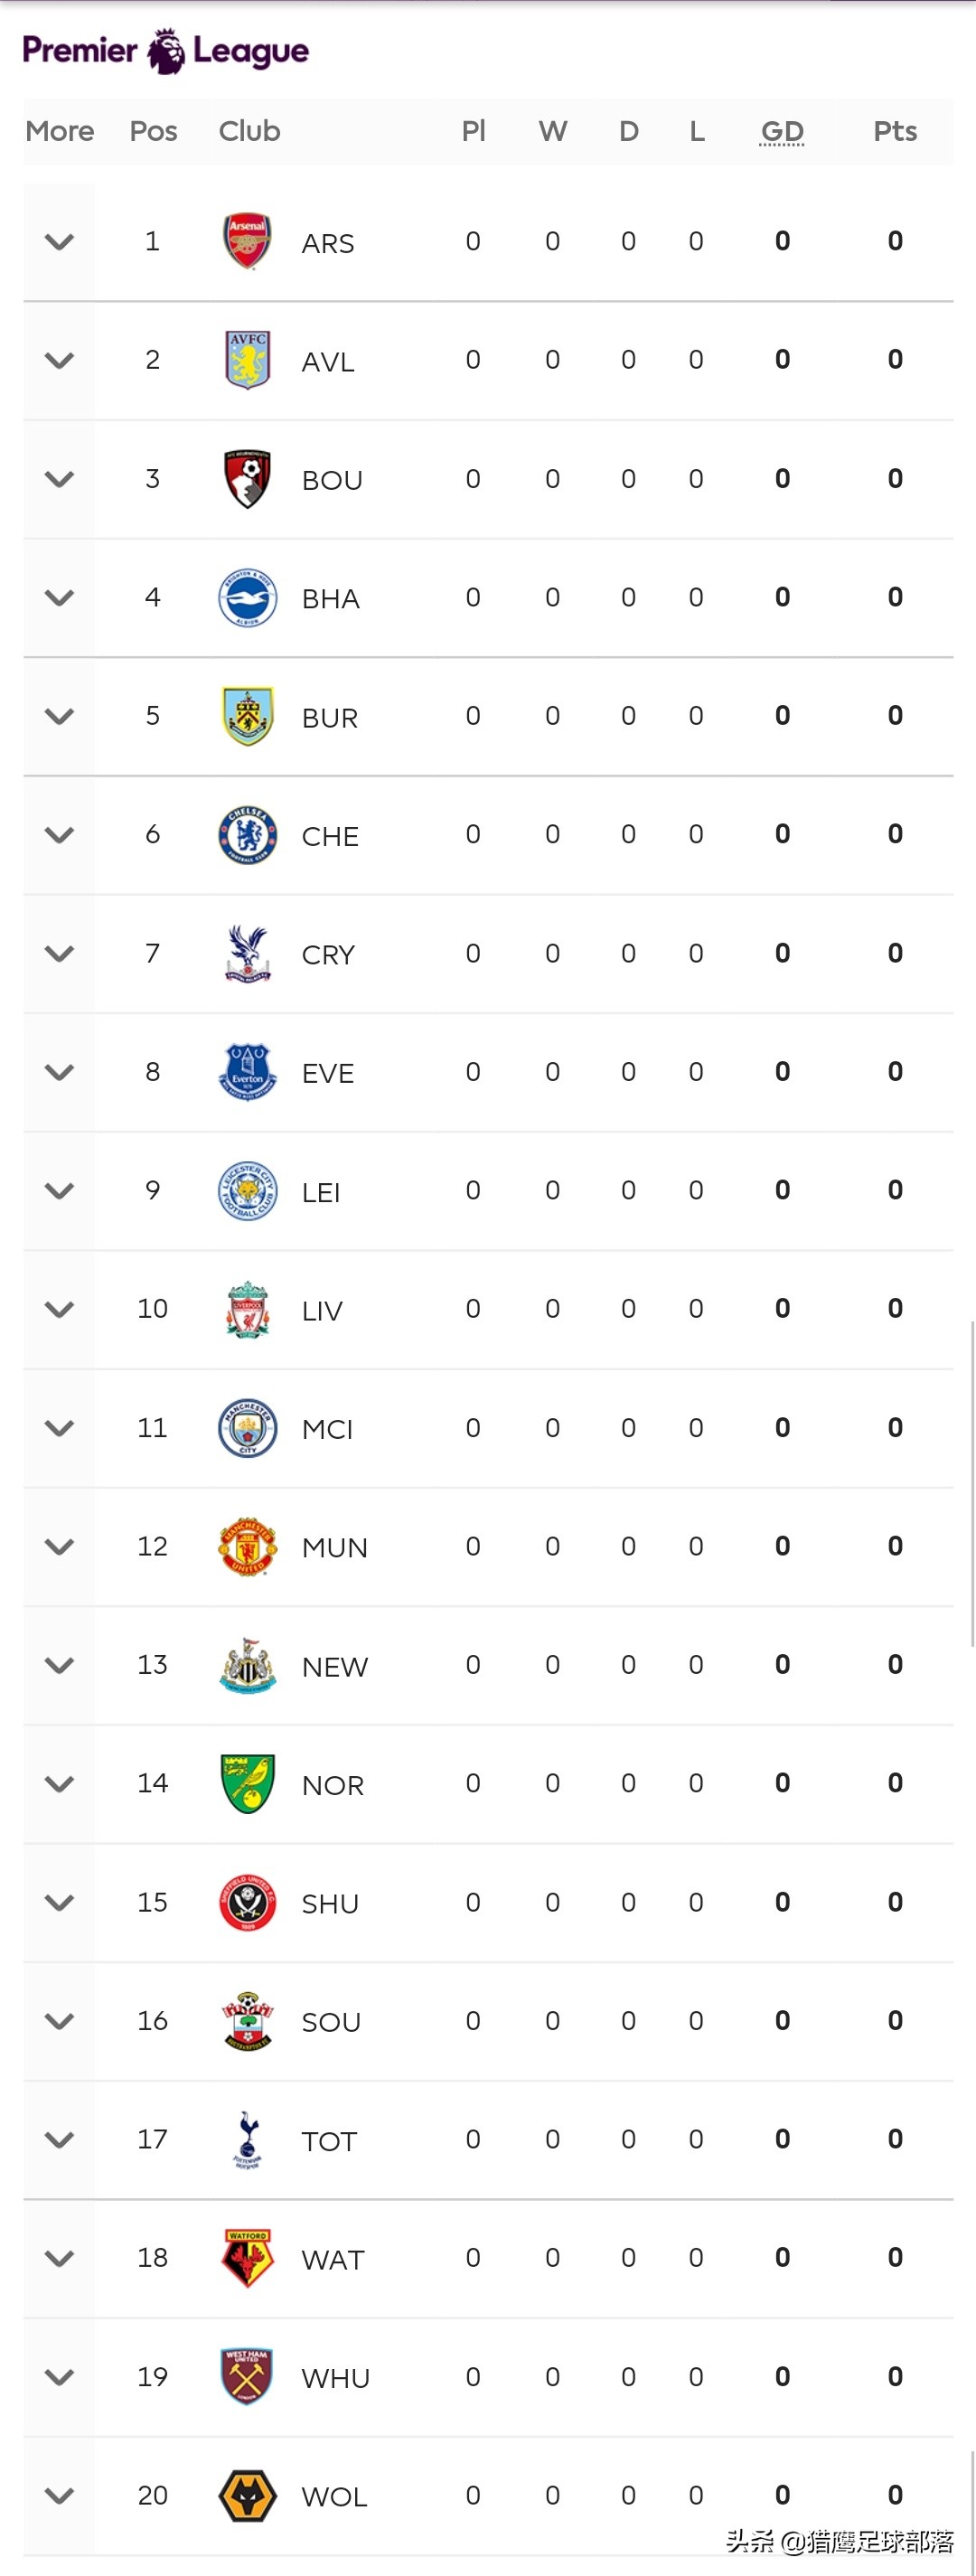The image size is (976, 2576).
Task: Click the Liverpool crest icon
Action: point(247,1309)
